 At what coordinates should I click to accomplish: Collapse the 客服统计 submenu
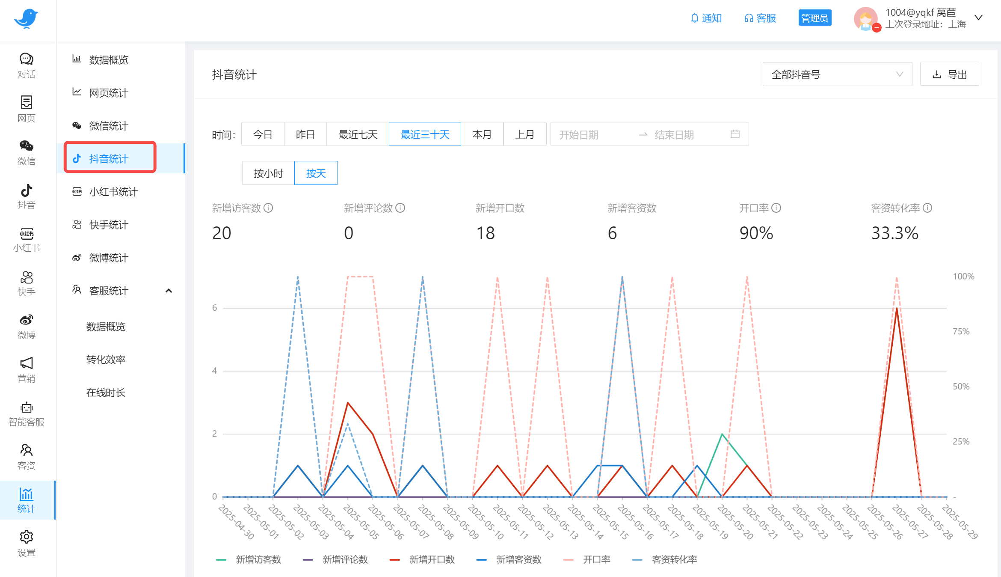click(169, 291)
